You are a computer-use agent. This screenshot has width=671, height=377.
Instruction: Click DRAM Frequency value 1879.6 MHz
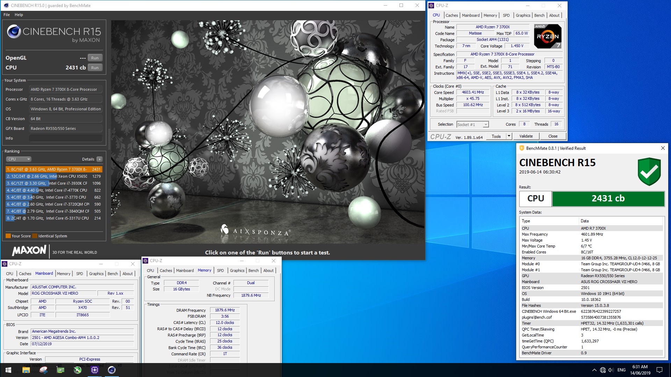click(x=225, y=310)
